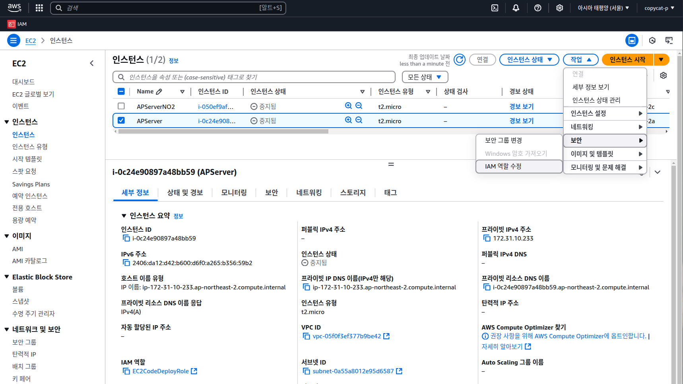Refresh the instances list

click(460, 60)
